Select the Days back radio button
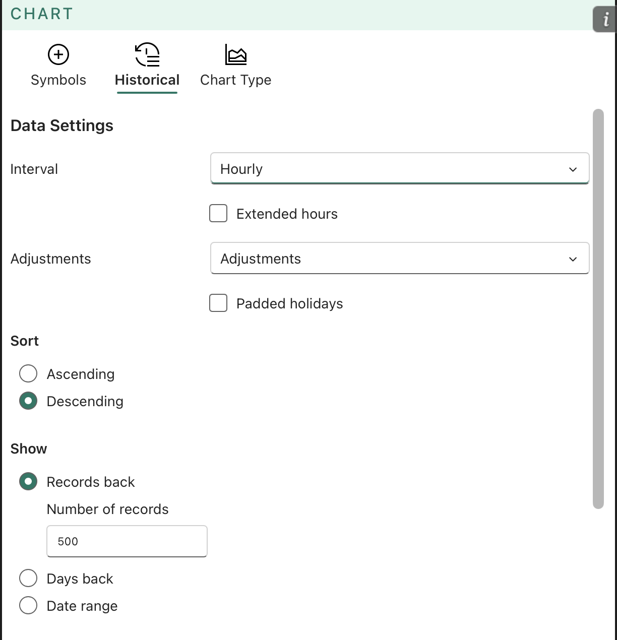Image resolution: width=617 pixels, height=640 pixels. [x=28, y=579]
